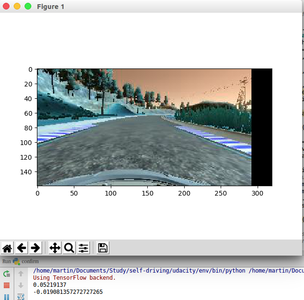Save the figure with floppy disk icon

tap(103, 248)
